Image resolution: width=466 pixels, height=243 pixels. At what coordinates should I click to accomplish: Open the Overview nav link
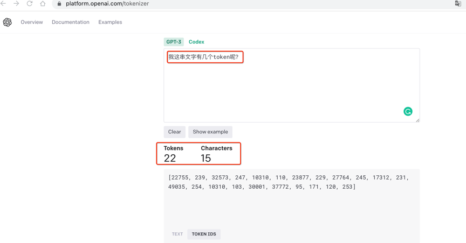32,22
